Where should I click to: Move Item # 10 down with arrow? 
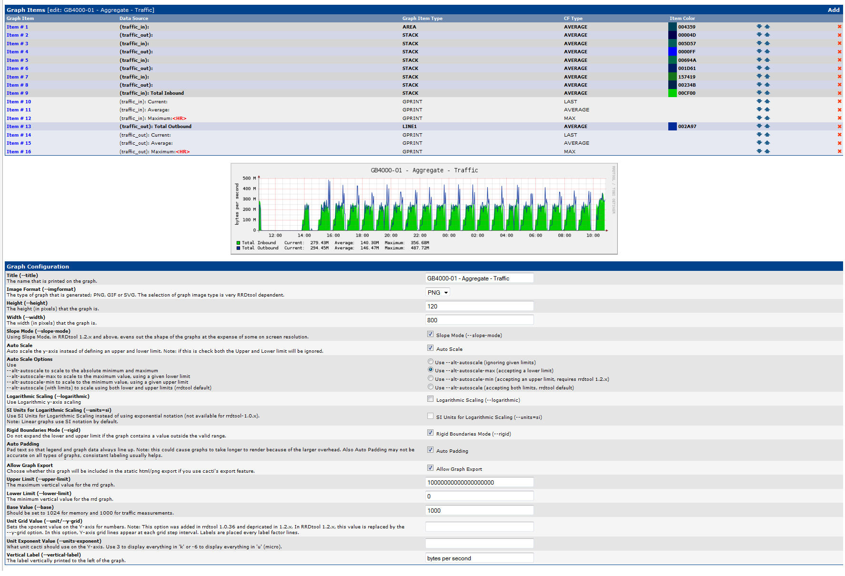[759, 101]
